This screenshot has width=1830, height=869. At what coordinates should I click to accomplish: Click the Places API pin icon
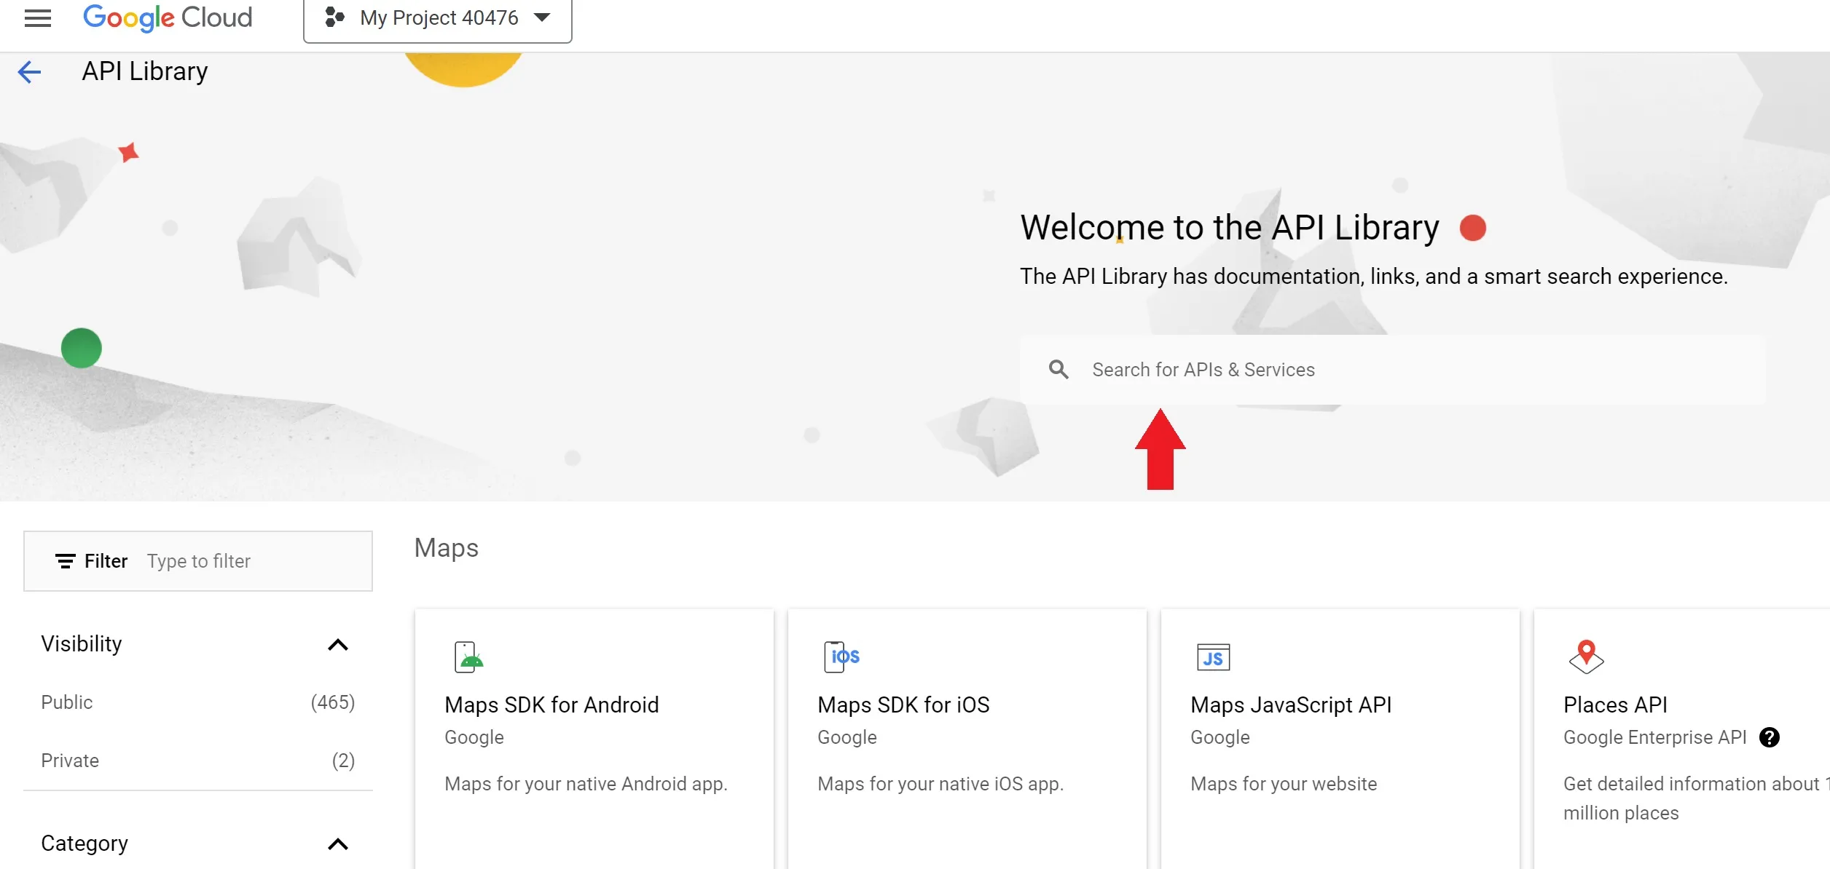(x=1586, y=656)
